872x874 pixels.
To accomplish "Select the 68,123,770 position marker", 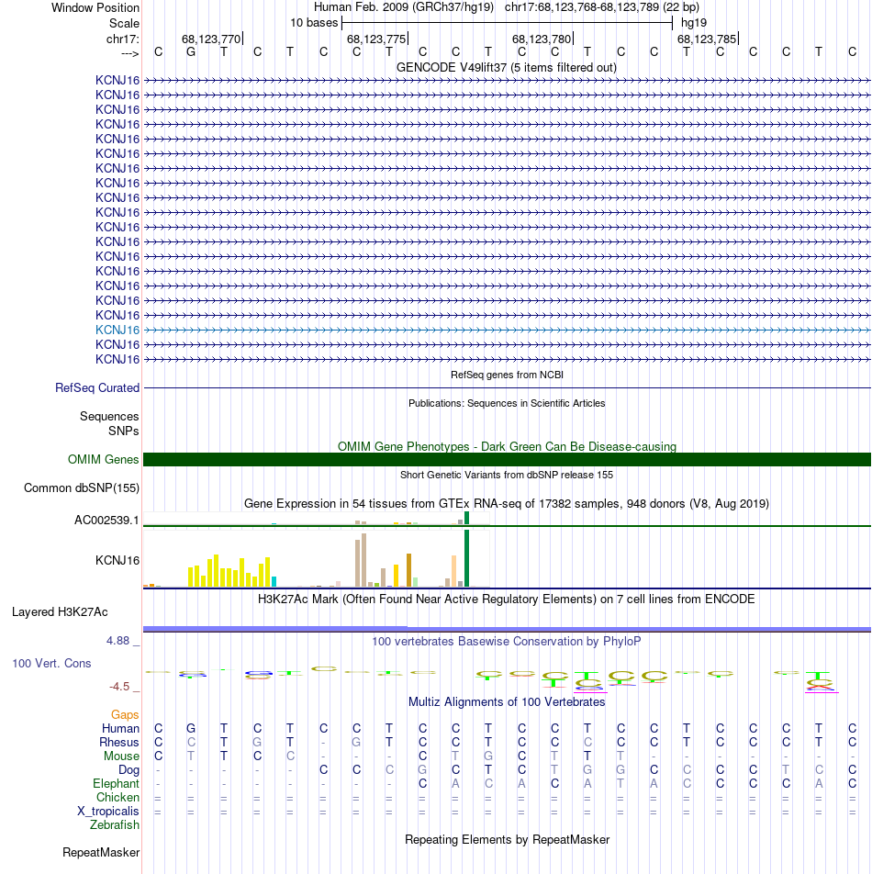I will pos(211,39).
